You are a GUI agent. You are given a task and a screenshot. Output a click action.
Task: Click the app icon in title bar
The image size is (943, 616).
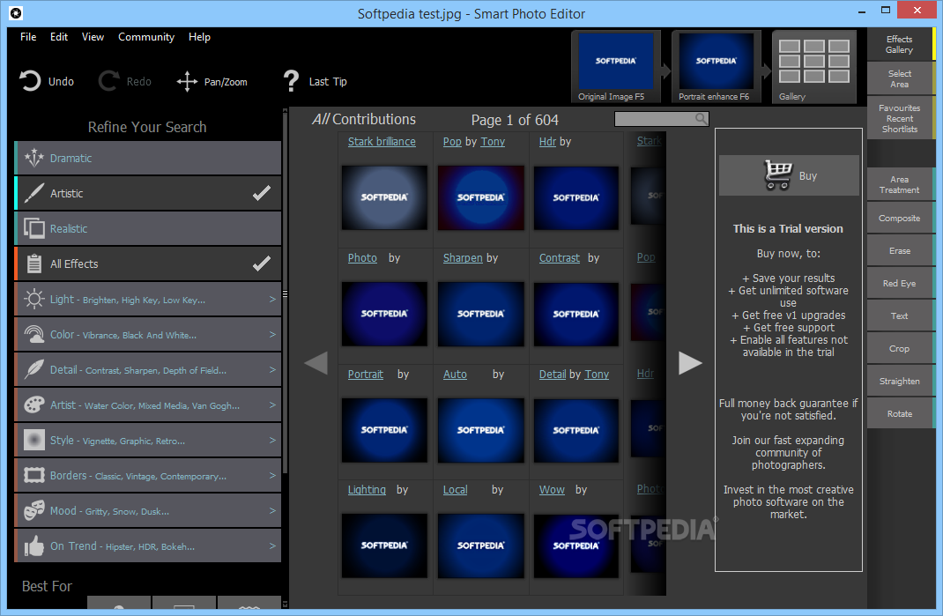point(16,12)
